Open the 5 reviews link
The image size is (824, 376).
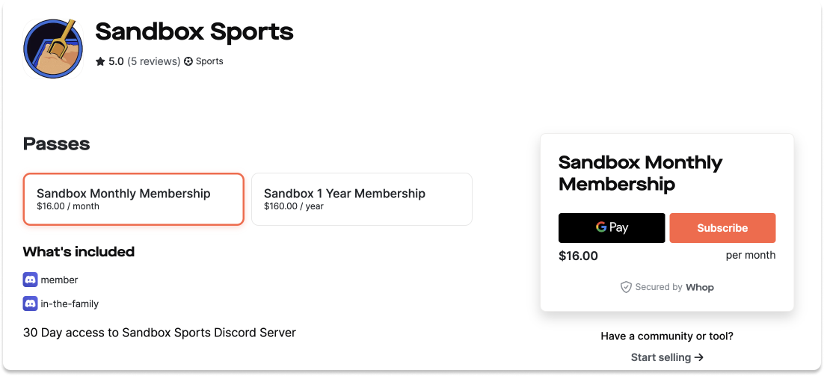[154, 61]
